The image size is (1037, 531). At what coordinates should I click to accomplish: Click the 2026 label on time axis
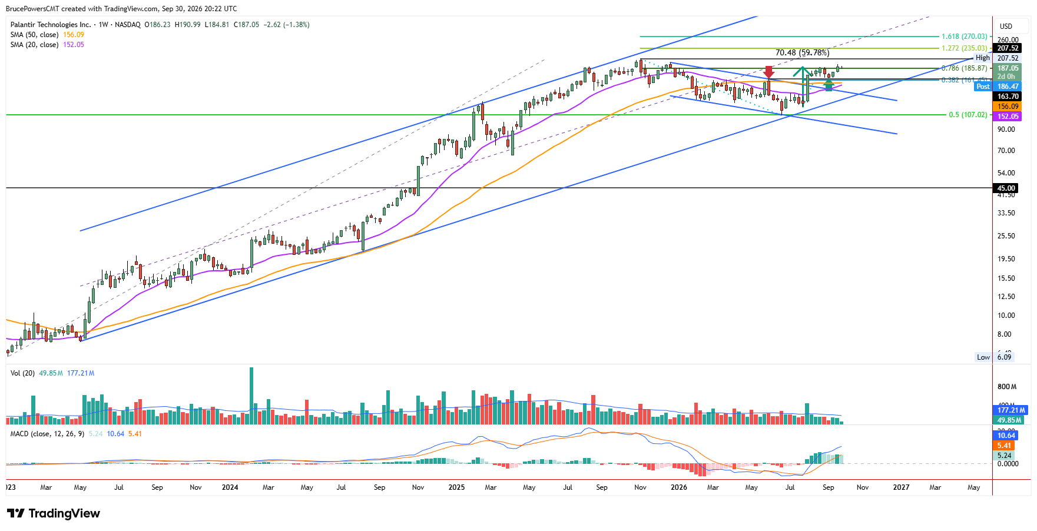click(x=679, y=487)
